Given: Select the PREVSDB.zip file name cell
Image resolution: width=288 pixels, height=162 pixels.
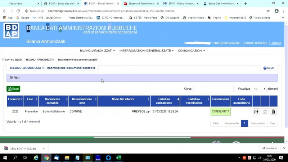Looking at the screenshot, I should (141, 112).
